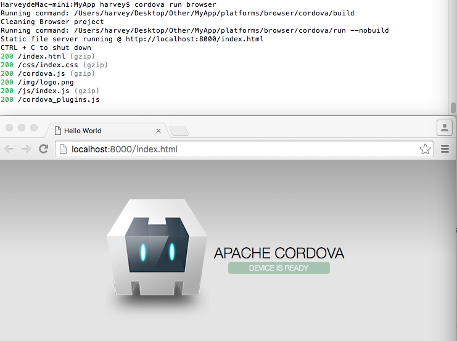Close the Hello World tab
This screenshot has height=341, width=457.
pyautogui.click(x=159, y=131)
